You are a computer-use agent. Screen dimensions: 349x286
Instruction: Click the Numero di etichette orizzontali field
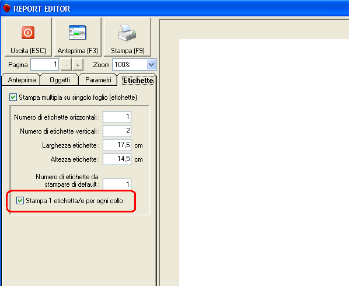click(117, 117)
